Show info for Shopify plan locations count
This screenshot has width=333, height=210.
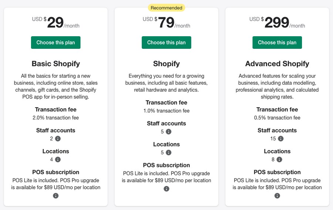point(168,152)
